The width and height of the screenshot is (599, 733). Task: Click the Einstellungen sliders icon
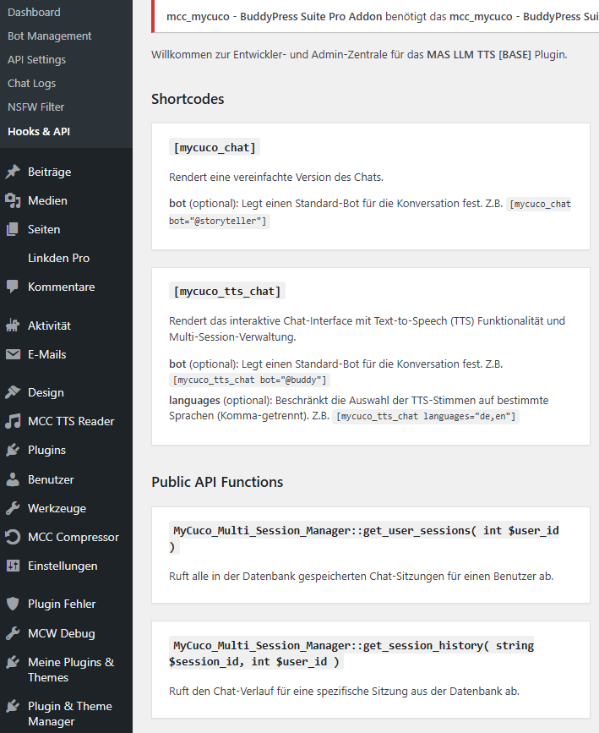coord(13,566)
